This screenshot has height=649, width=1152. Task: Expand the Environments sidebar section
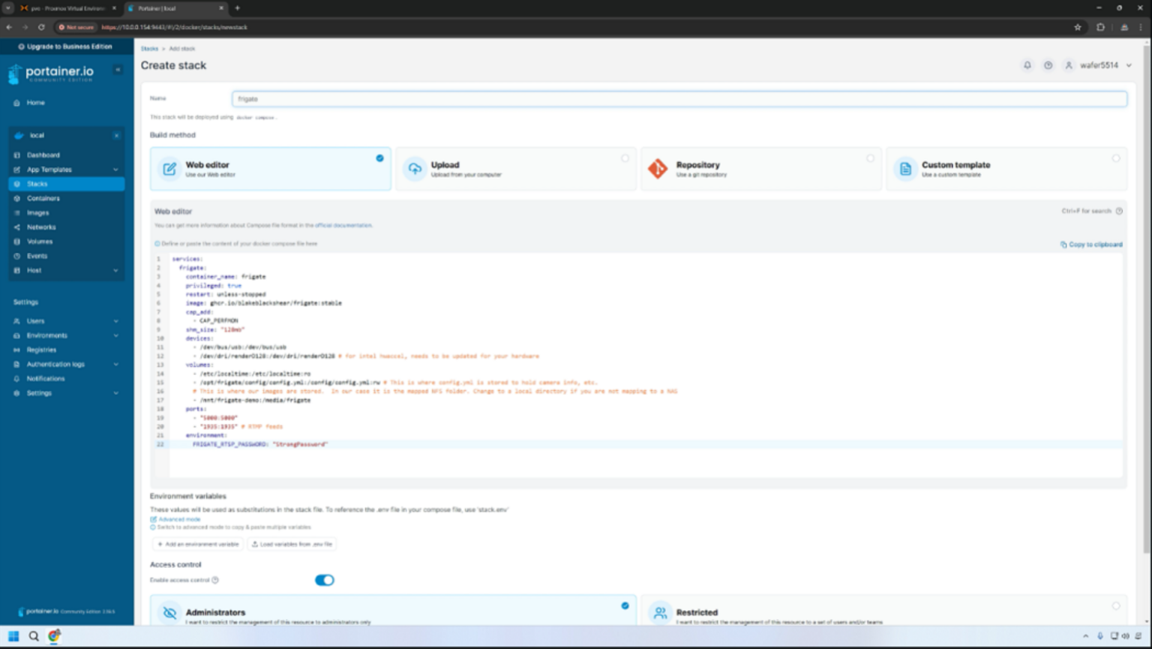115,335
